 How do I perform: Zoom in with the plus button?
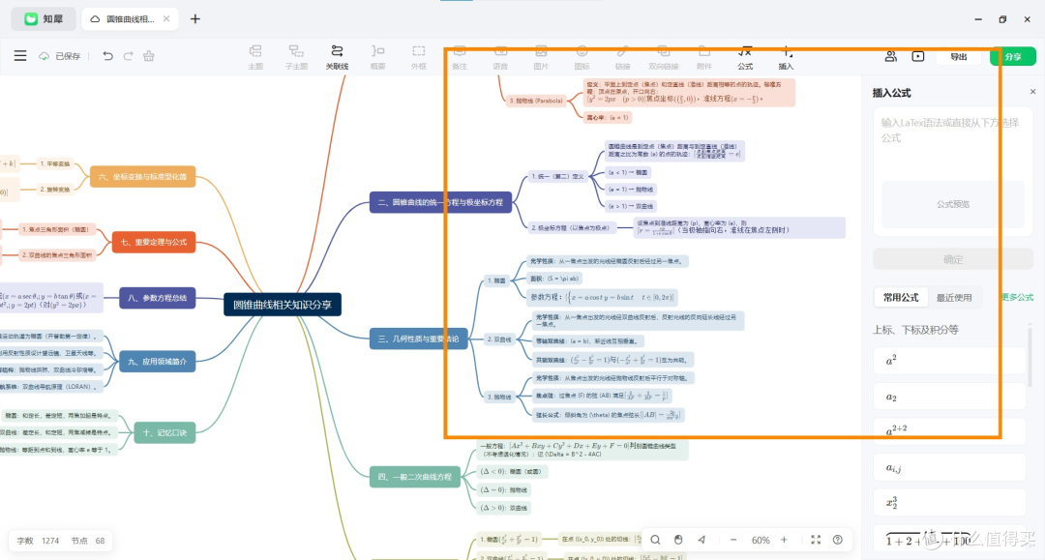pyautogui.click(x=784, y=540)
